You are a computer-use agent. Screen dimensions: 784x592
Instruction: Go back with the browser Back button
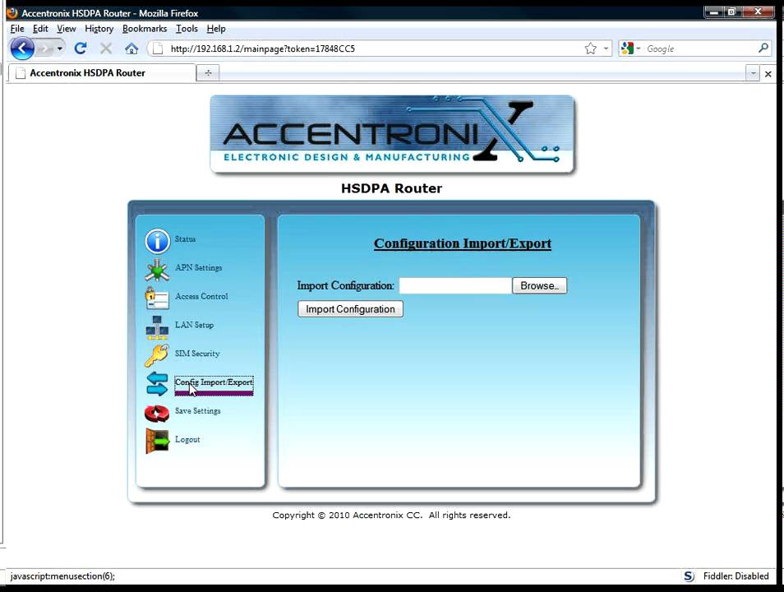22,49
